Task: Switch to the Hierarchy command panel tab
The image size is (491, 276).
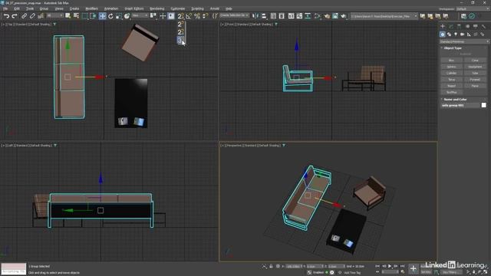Action: click(459, 27)
